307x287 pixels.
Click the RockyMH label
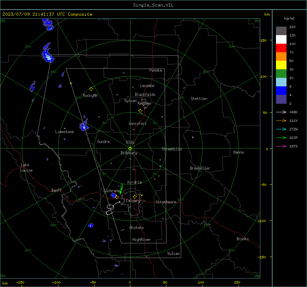90,96
